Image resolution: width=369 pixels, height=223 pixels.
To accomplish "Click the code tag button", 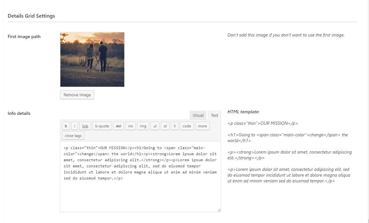I will tap(187, 126).
